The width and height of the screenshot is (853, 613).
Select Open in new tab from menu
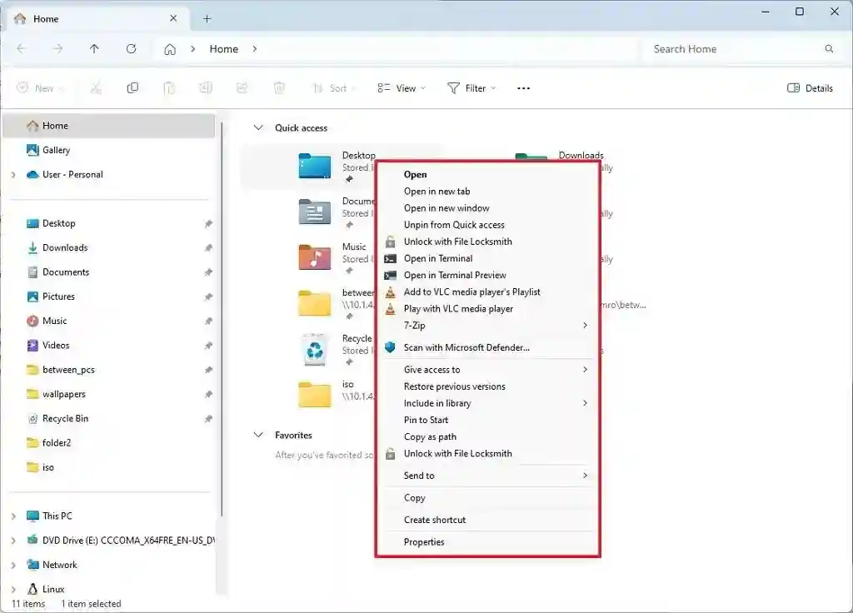(x=436, y=191)
